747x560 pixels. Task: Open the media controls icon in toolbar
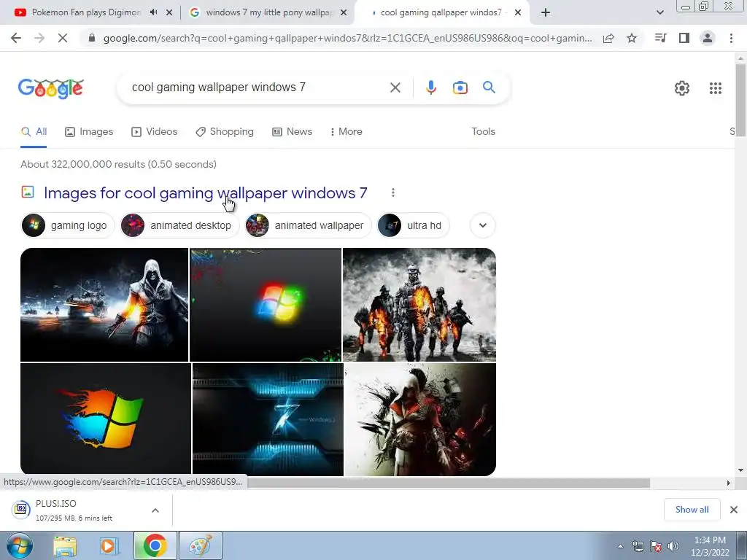click(660, 38)
